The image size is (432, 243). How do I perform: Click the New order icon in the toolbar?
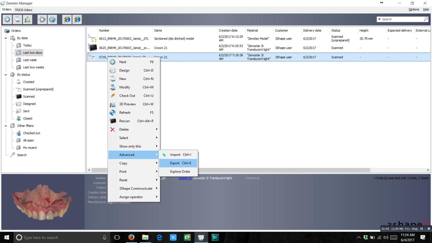(17, 19)
